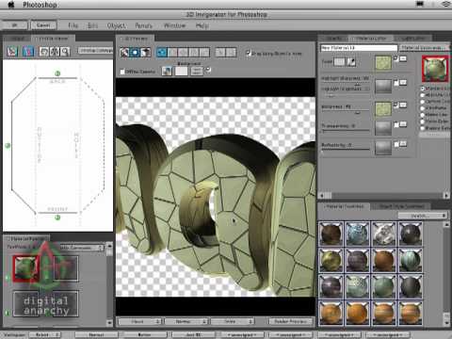Open the Normal dropdown below the preview
This screenshot has width=452, height=339.
[x=186, y=321]
